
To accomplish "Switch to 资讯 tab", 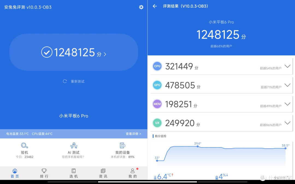I will coord(103,173).
